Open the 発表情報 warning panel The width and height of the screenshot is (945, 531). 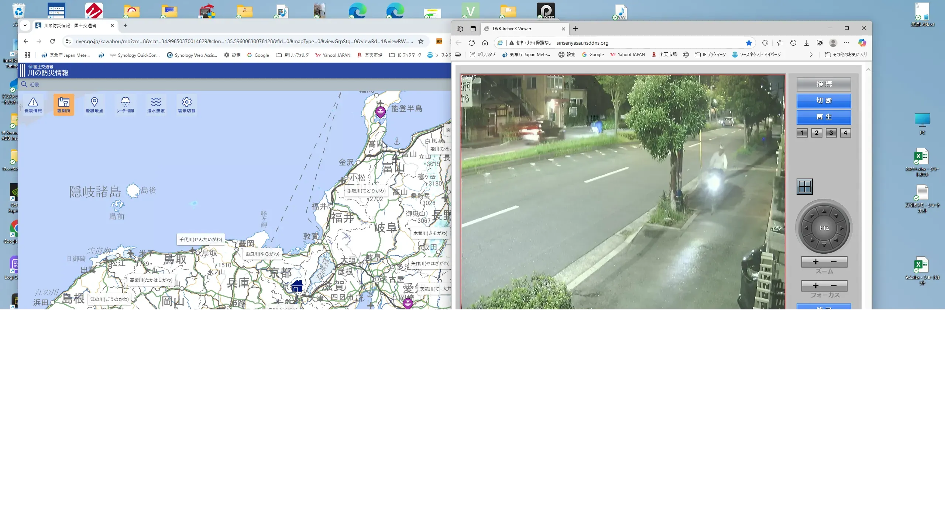(33, 105)
